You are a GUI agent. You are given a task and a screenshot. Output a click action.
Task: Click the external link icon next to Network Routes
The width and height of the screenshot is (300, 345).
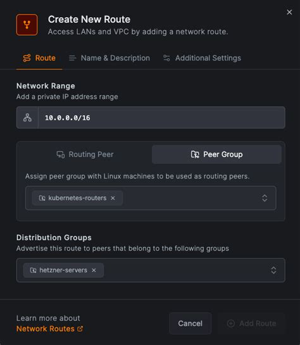80,329
